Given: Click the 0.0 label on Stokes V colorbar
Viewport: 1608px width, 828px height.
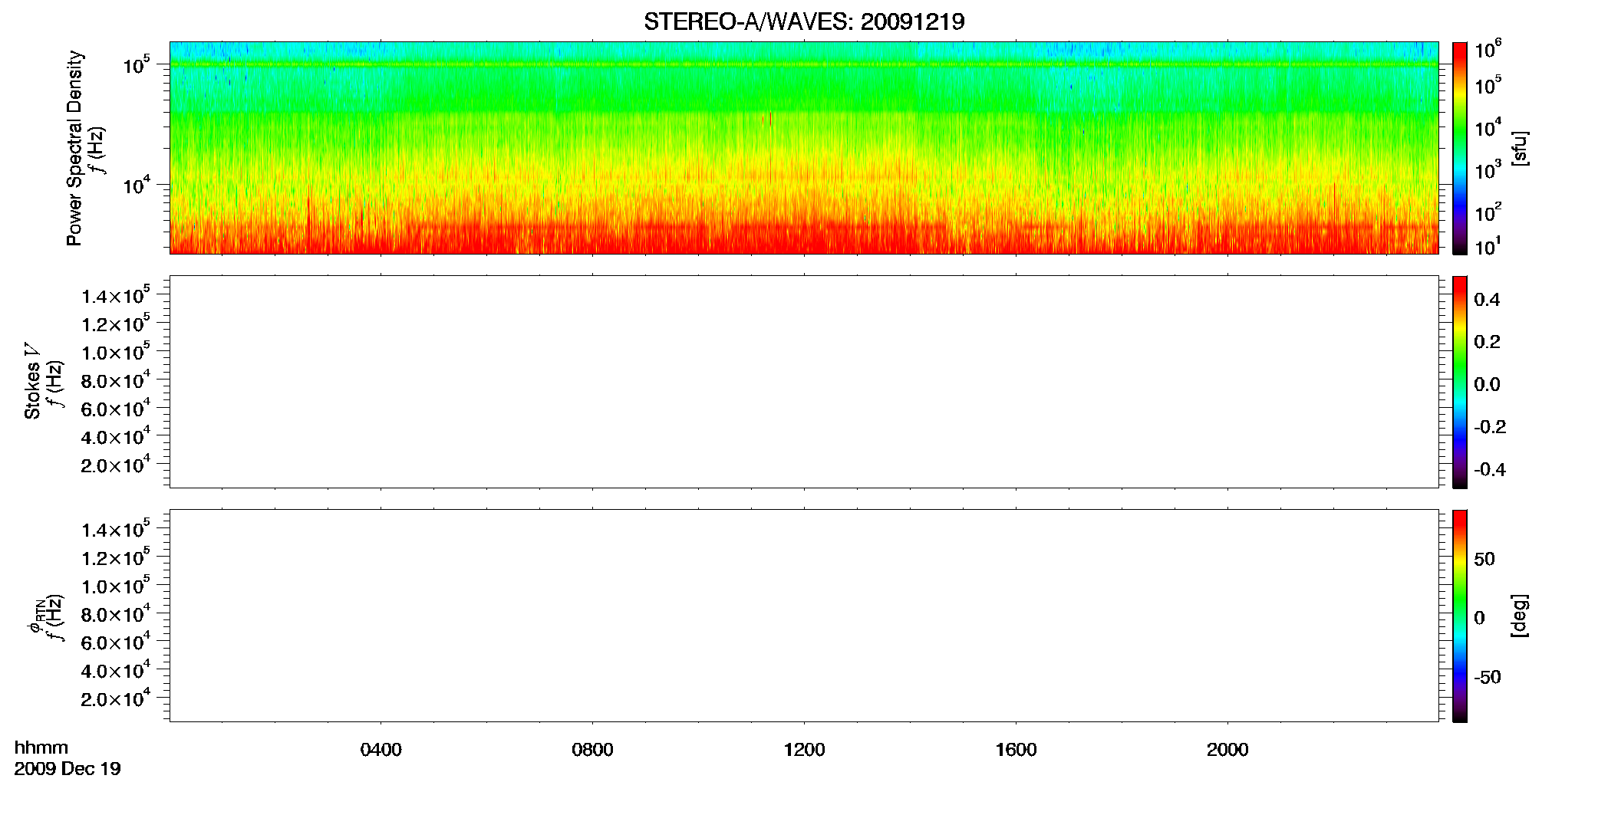Looking at the screenshot, I should point(1487,385).
